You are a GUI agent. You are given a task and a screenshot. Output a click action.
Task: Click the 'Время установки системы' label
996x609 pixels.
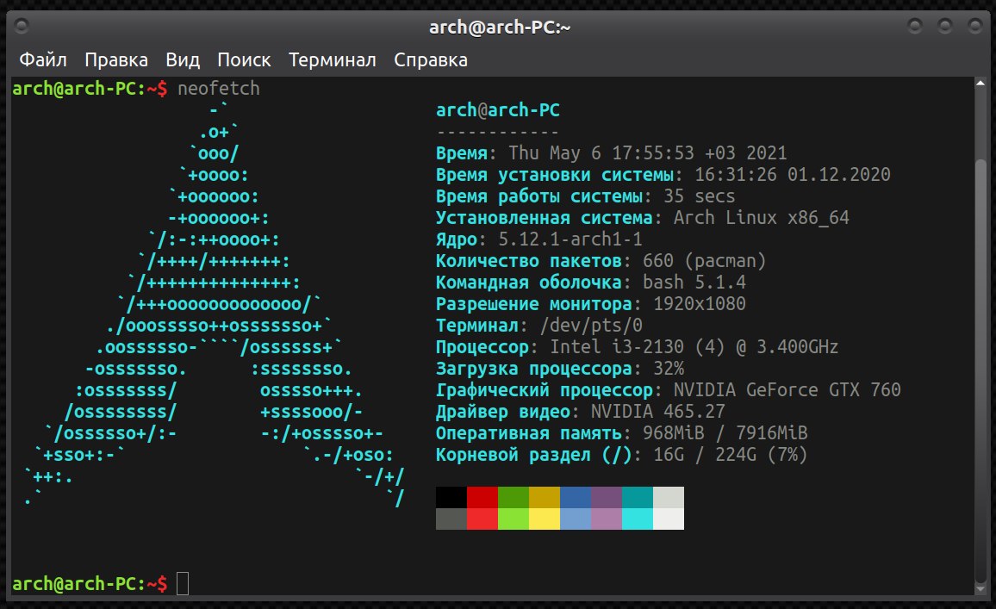(x=555, y=175)
